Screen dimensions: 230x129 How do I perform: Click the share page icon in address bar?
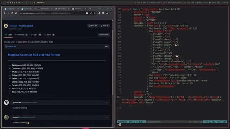point(91,13)
